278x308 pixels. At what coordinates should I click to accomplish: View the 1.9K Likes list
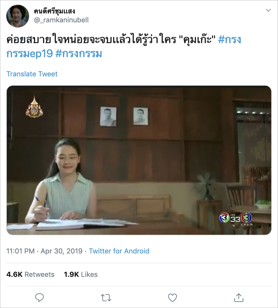(x=81, y=274)
